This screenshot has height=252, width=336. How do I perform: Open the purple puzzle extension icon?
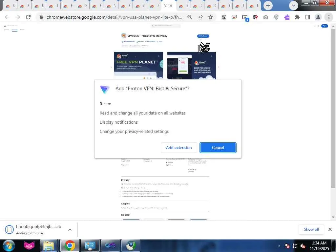coord(287,17)
